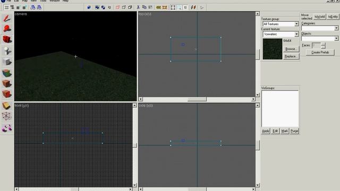
Task: Click front view scrollbar up arrow
Action: coord(134,105)
